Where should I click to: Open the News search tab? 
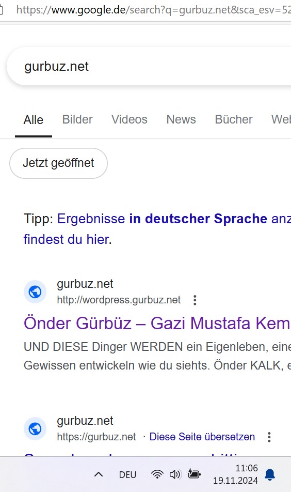(181, 119)
